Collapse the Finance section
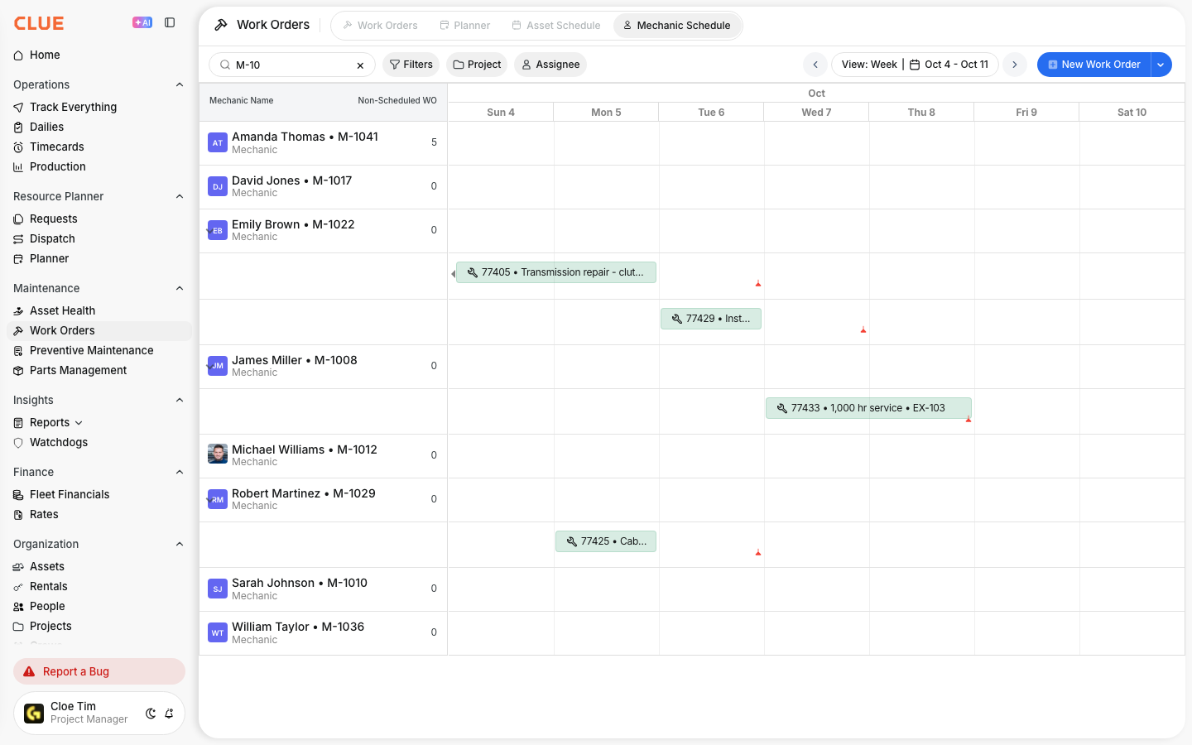 click(x=180, y=472)
